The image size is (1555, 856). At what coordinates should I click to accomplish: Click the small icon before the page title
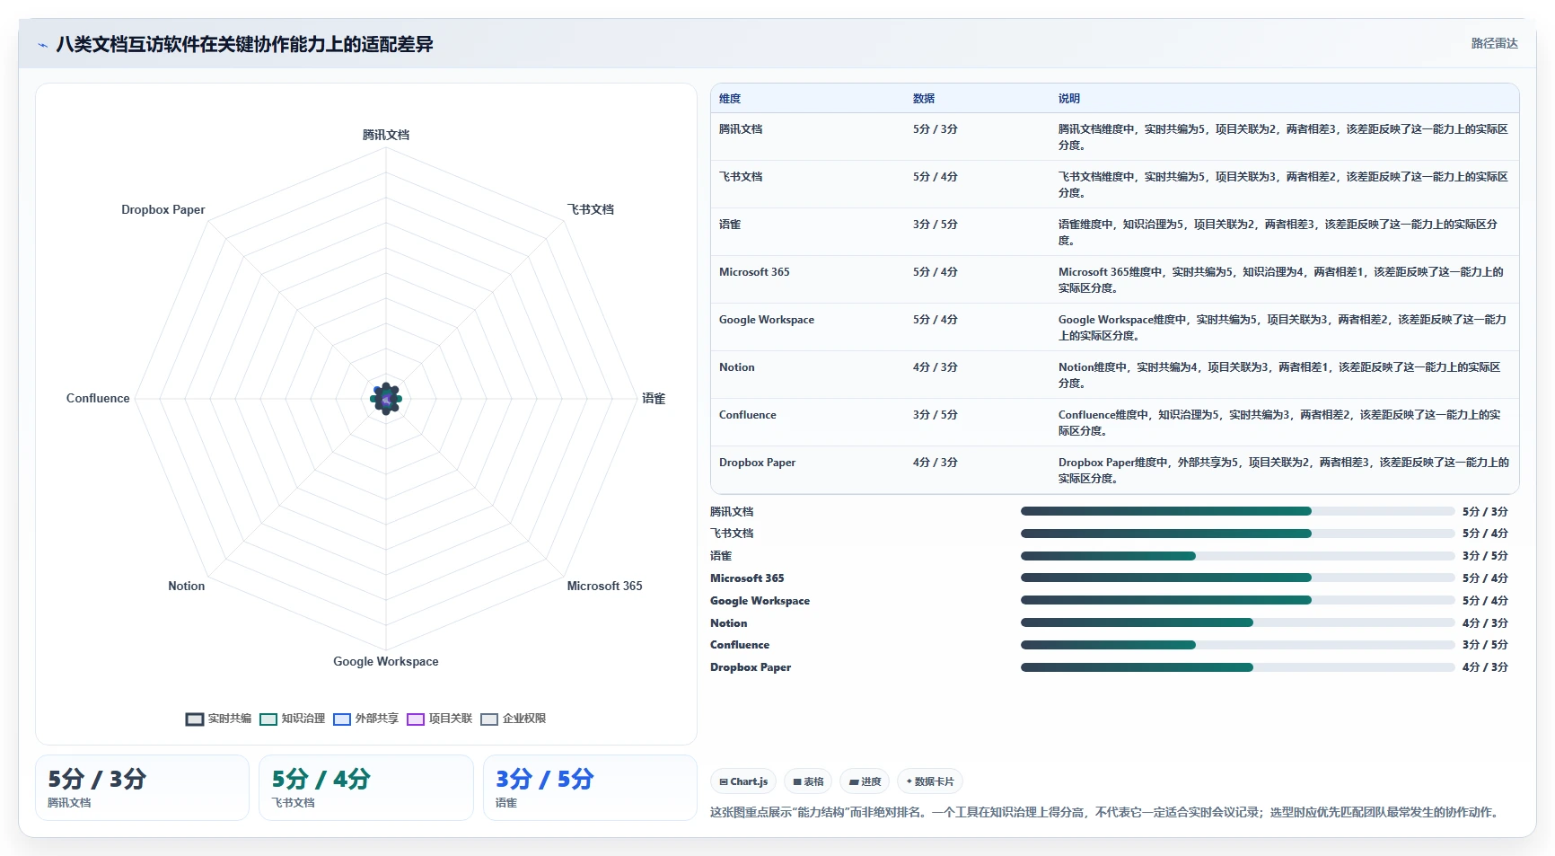coord(42,45)
